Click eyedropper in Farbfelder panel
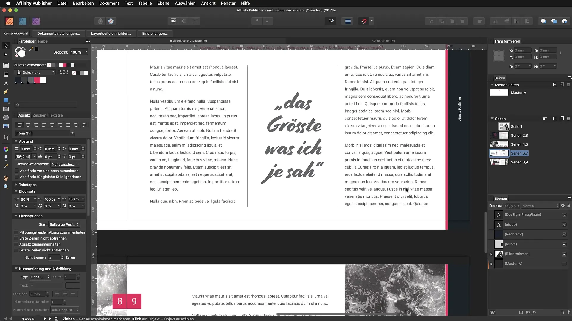This screenshot has width=572, height=321. (x=31, y=49)
